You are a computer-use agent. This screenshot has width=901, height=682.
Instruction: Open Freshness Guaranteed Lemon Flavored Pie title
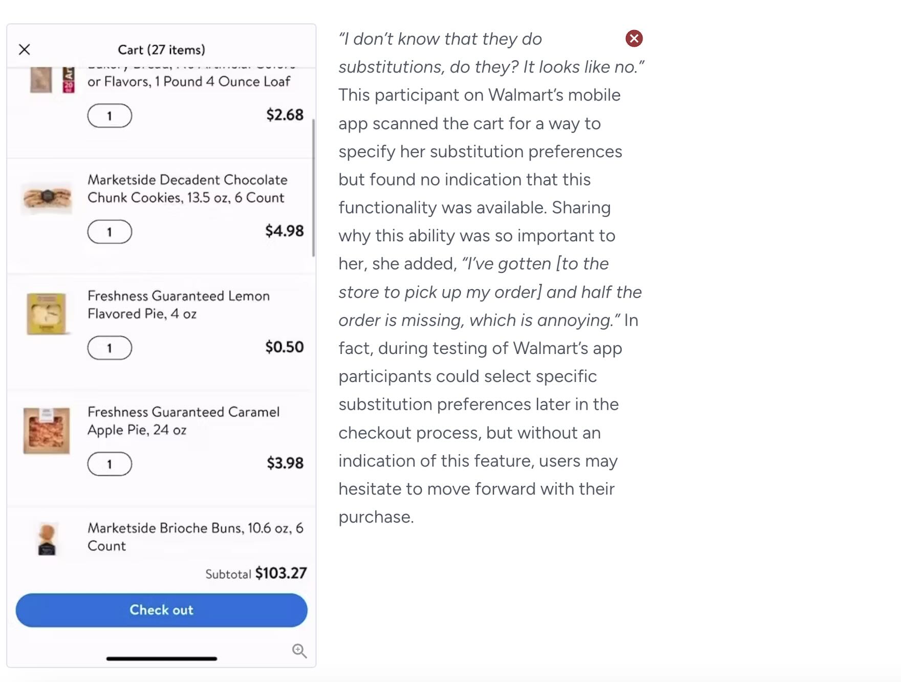click(x=178, y=305)
